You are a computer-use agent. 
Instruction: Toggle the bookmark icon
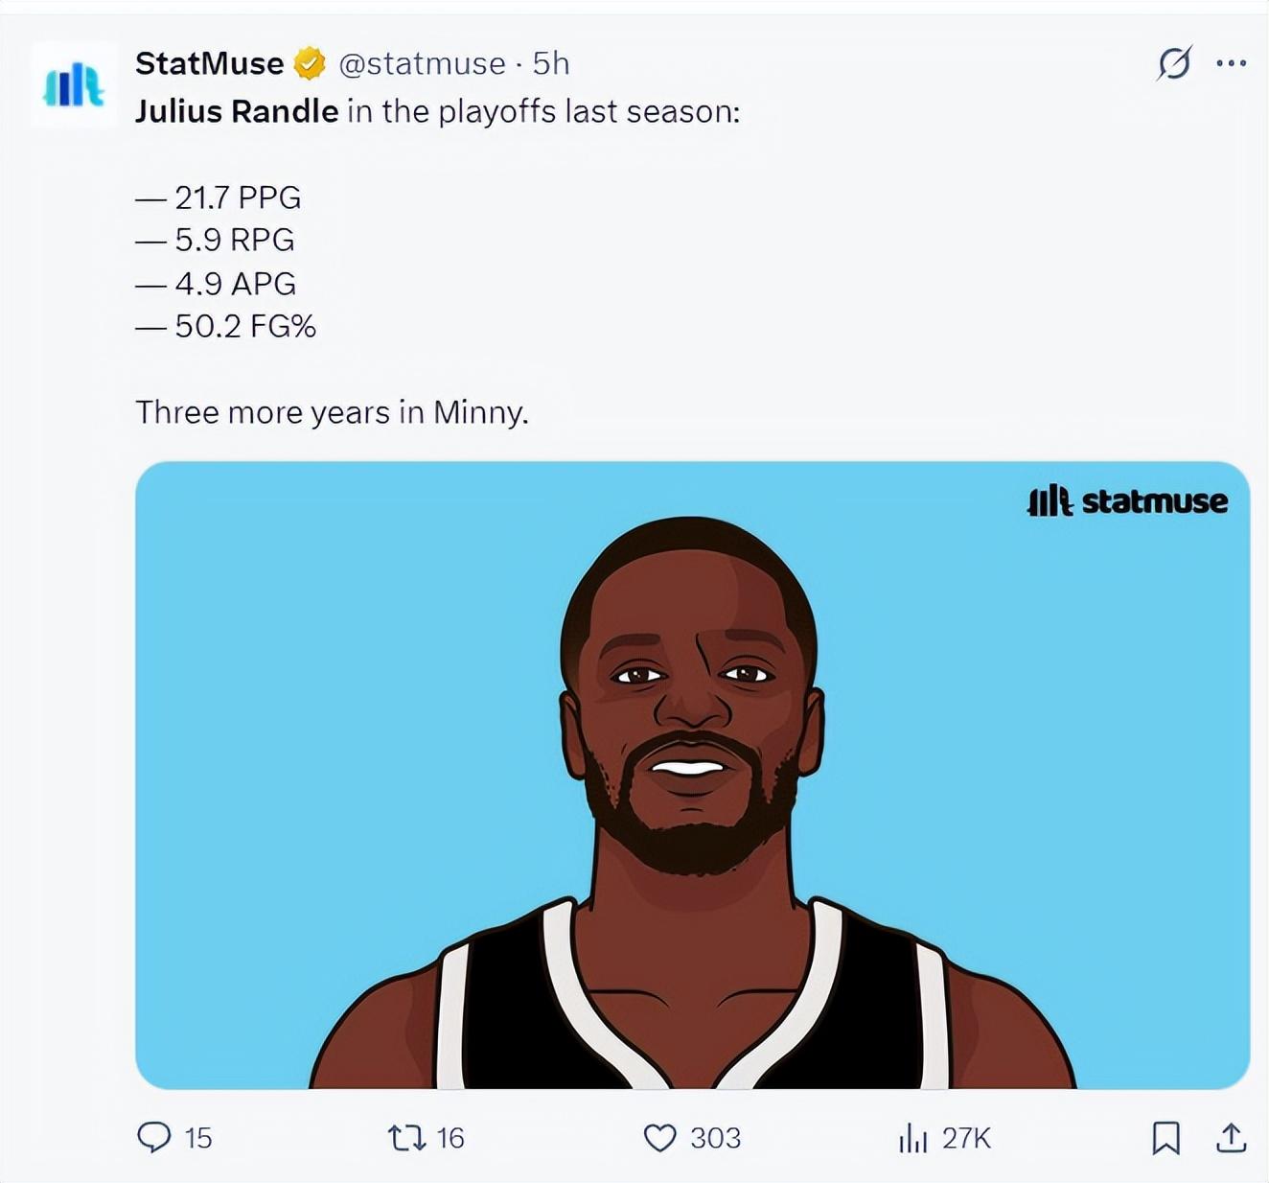(1165, 1138)
